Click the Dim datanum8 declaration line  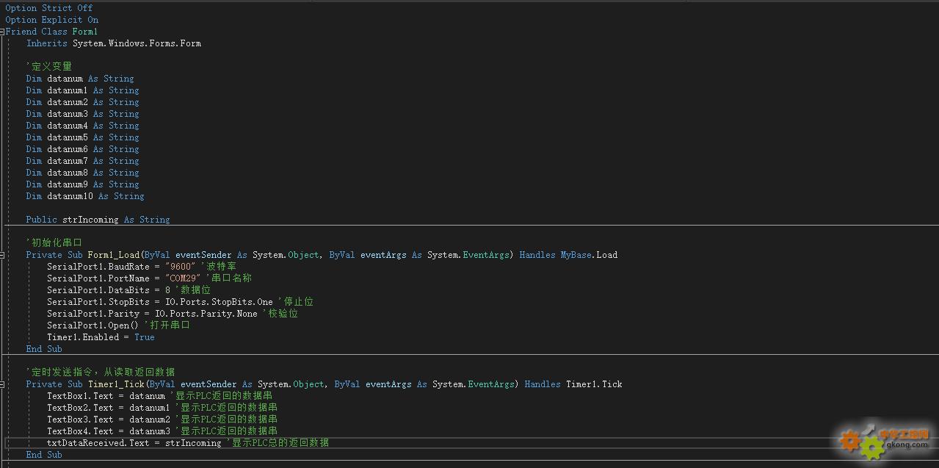[x=83, y=173]
